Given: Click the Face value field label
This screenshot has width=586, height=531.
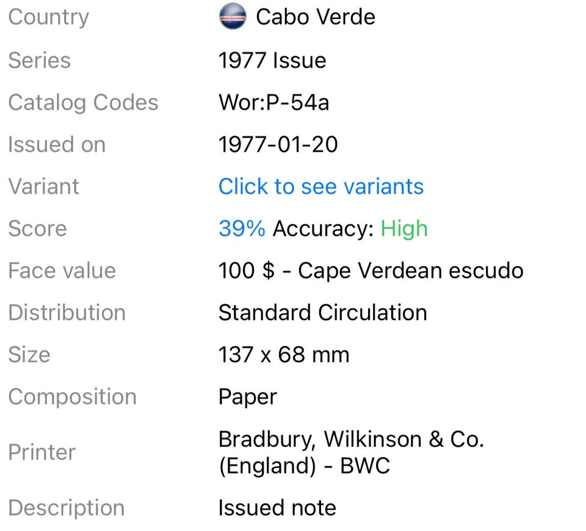Looking at the screenshot, I should click(x=62, y=271).
